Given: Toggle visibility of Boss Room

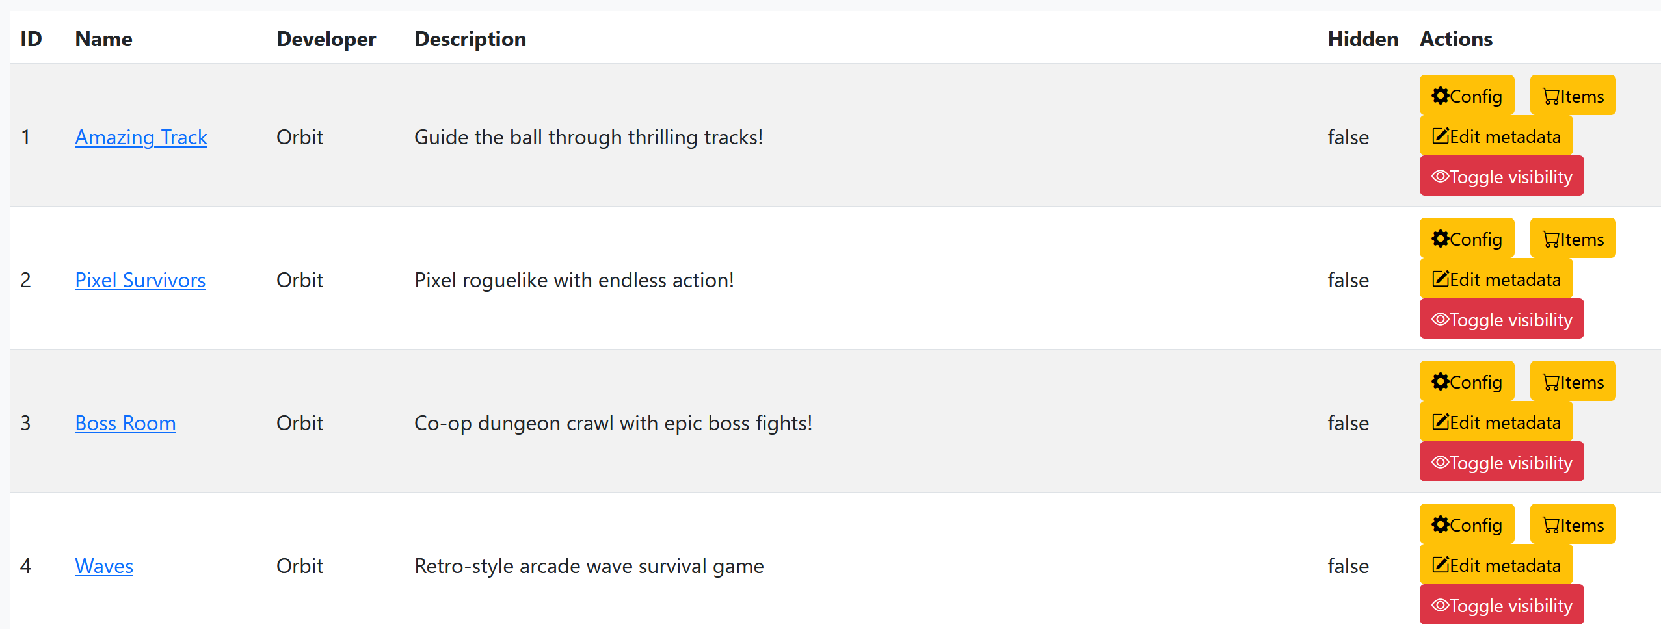Looking at the screenshot, I should [1502, 462].
